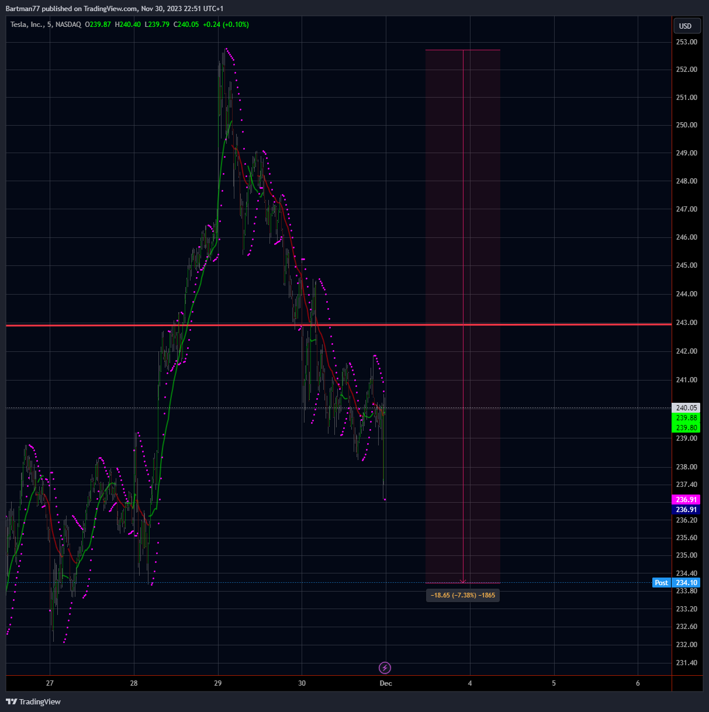
Task: Select the 240.05 current price label
Action: [x=686, y=408]
